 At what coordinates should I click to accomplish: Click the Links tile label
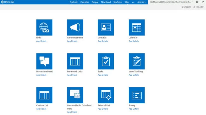39,38
